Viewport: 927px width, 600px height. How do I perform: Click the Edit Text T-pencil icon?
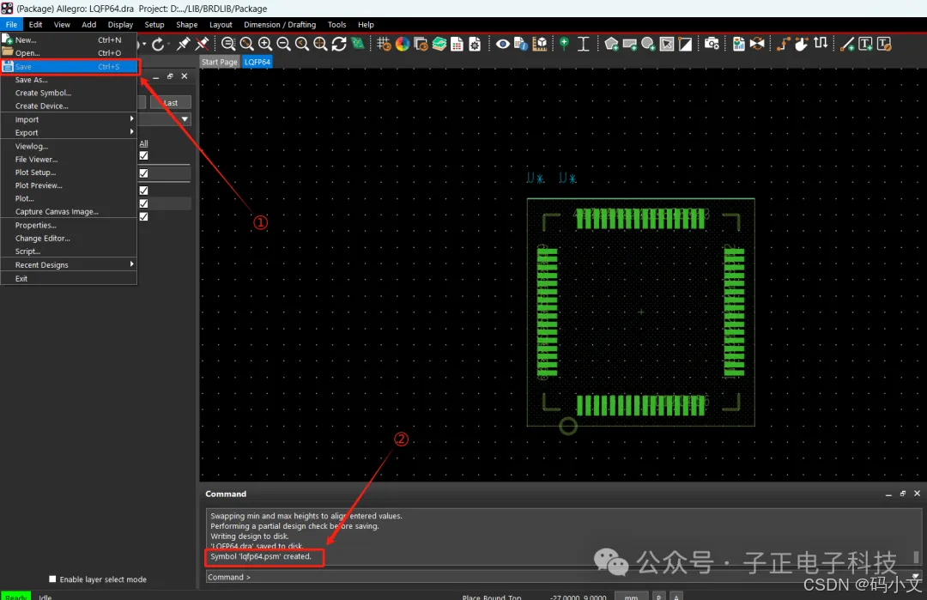[884, 45]
